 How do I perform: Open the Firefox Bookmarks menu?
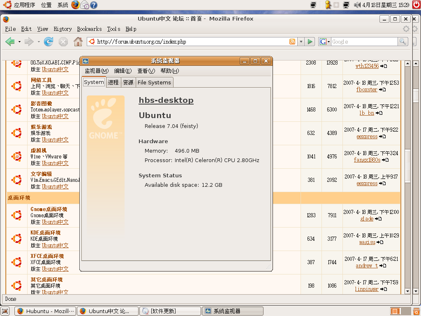point(89,29)
